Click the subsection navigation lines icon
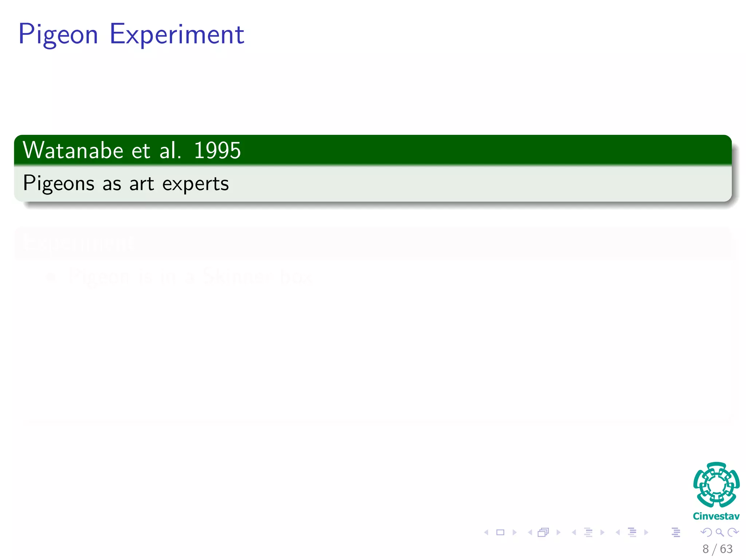The width and height of the screenshot is (746, 560). pos(588,533)
